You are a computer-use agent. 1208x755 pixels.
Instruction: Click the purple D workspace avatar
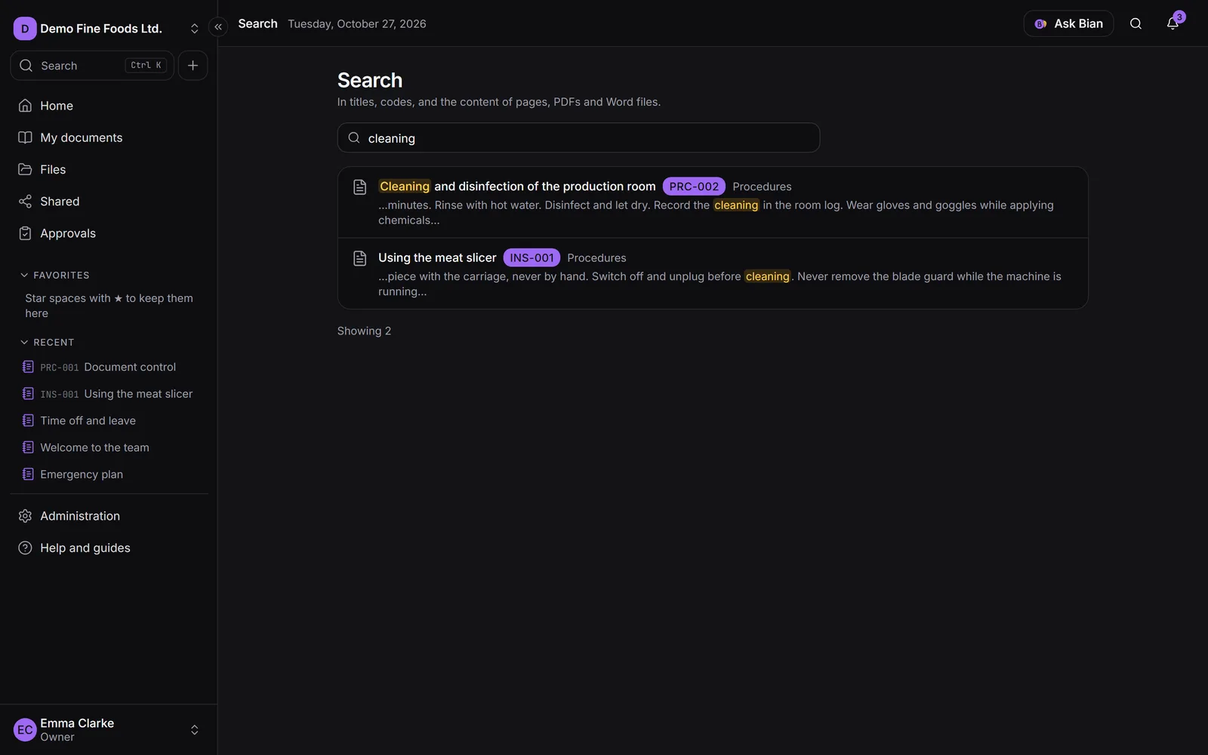coord(25,29)
